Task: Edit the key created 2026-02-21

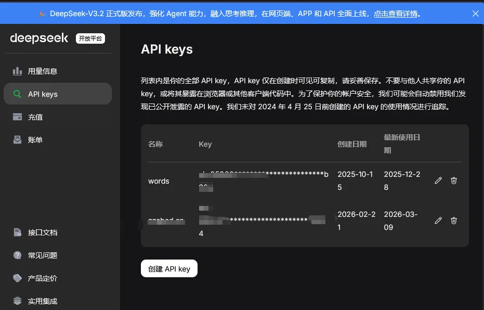Action: [438, 221]
